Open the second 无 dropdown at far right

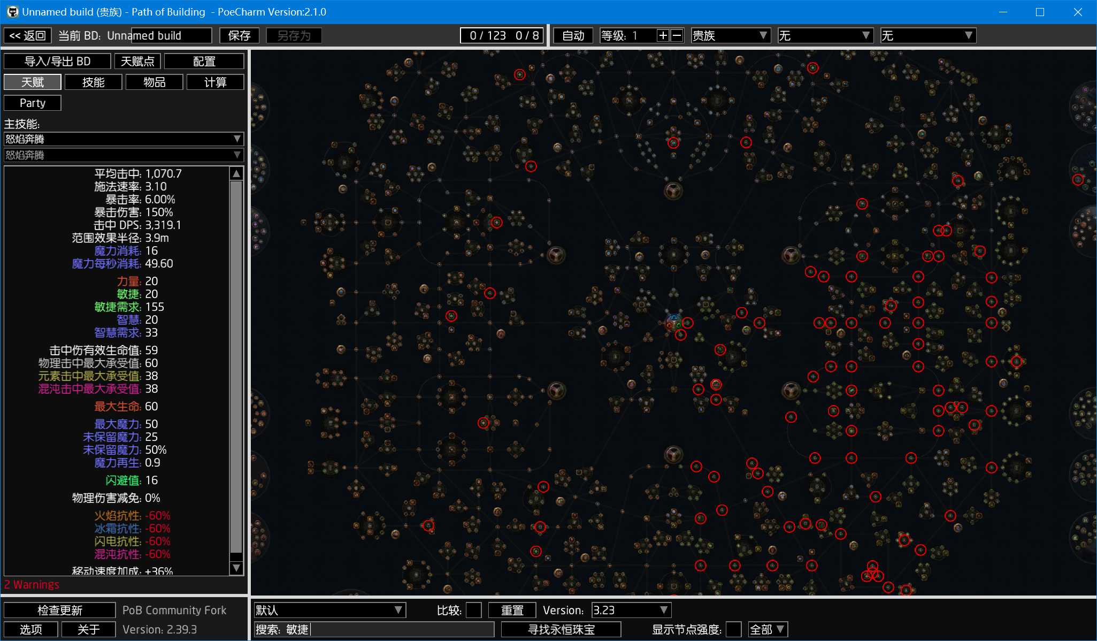click(928, 36)
